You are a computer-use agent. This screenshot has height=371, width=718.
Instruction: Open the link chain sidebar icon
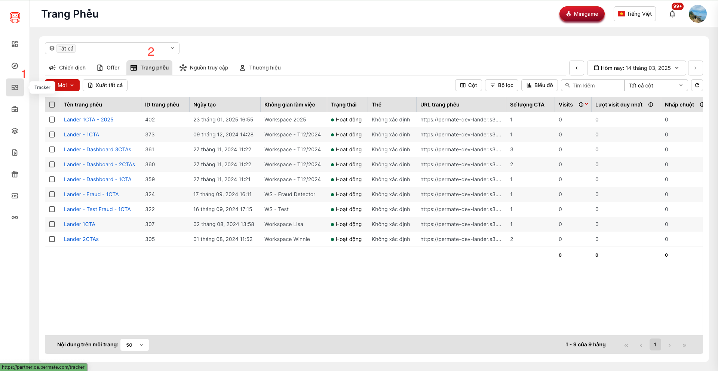[x=15, y=217]
